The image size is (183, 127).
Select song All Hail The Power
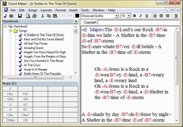(36, 44)
